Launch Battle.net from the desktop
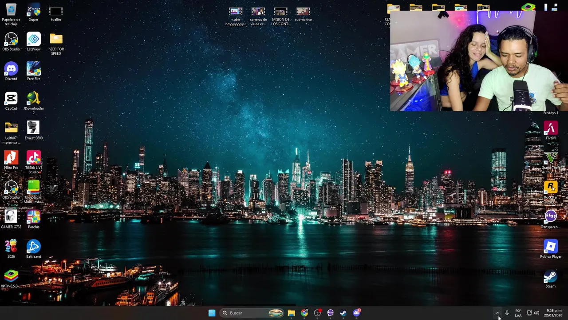The width and height of the screenshot is (568, 320). 34,249
